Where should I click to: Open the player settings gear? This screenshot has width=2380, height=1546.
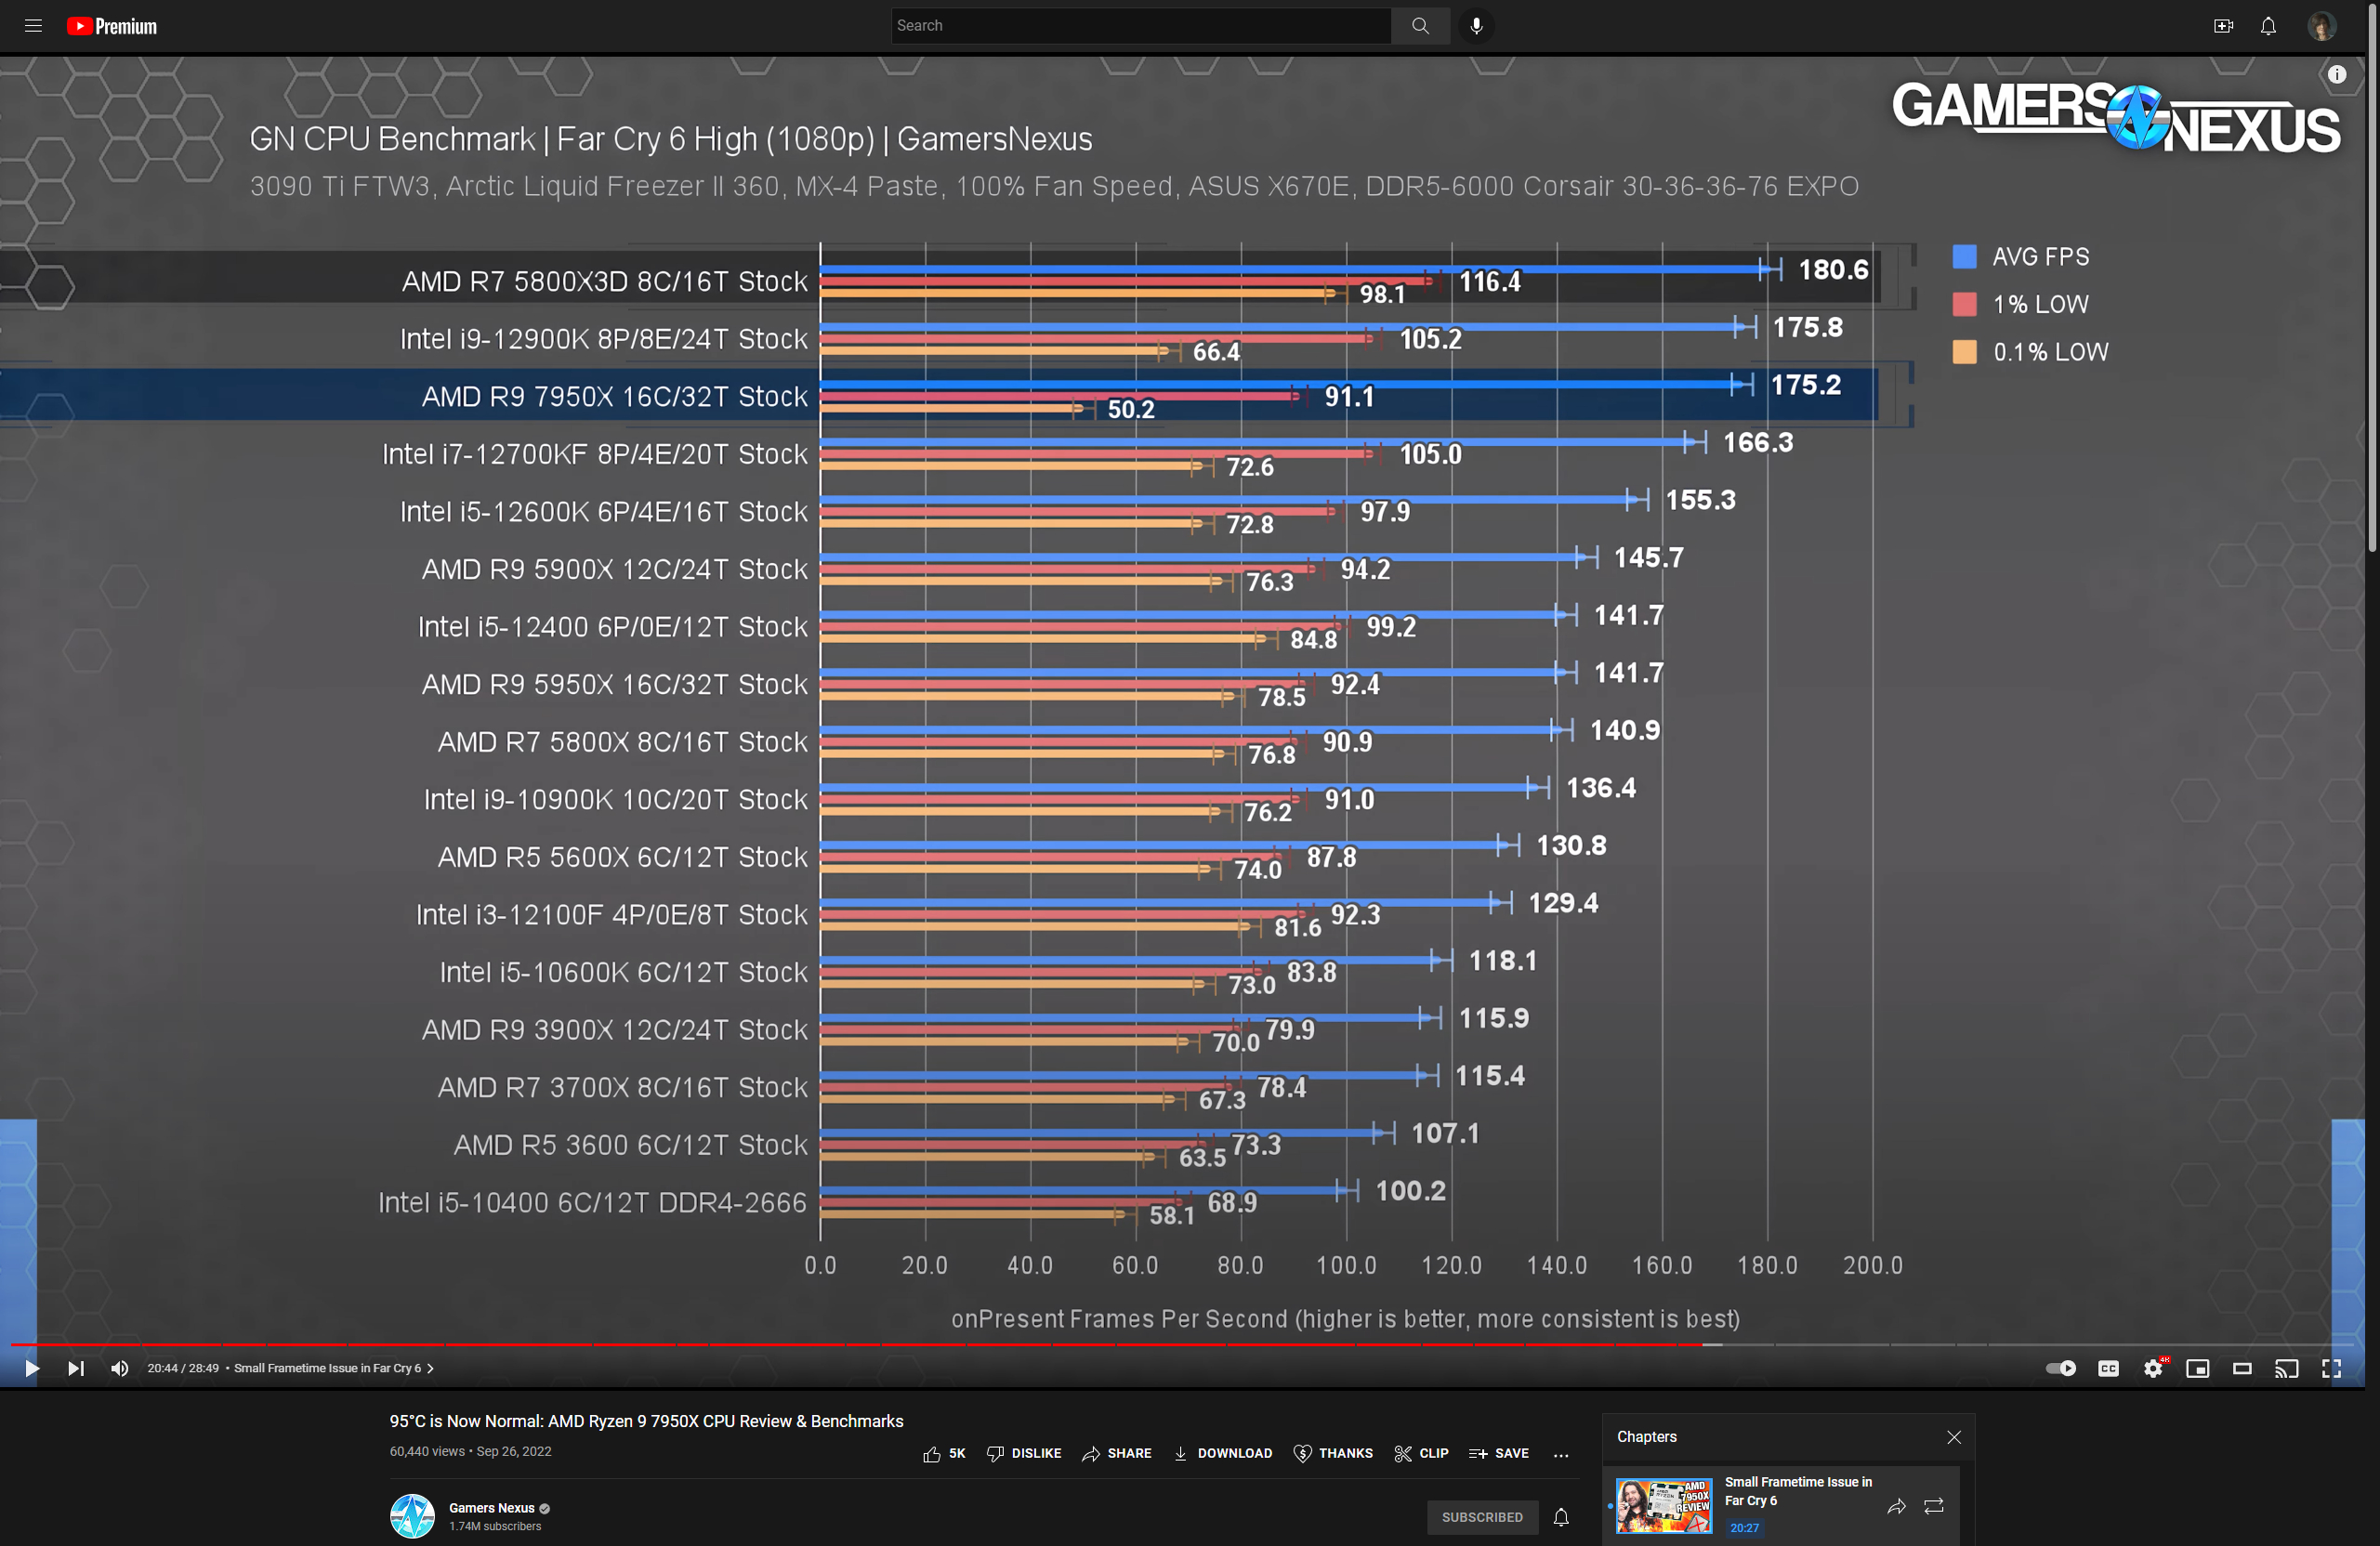tap(2153, 1368)
